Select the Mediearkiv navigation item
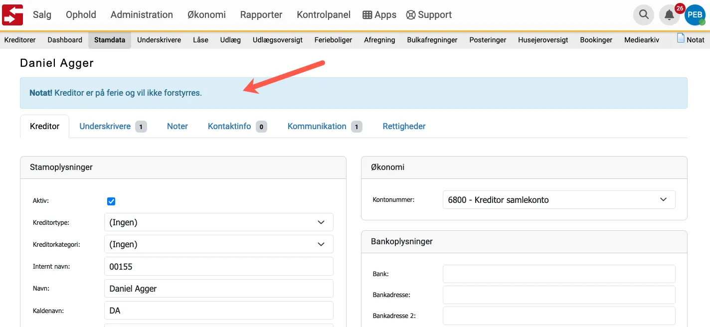The height and width of the screenshot is (327, 710). [x=641, y=39]
